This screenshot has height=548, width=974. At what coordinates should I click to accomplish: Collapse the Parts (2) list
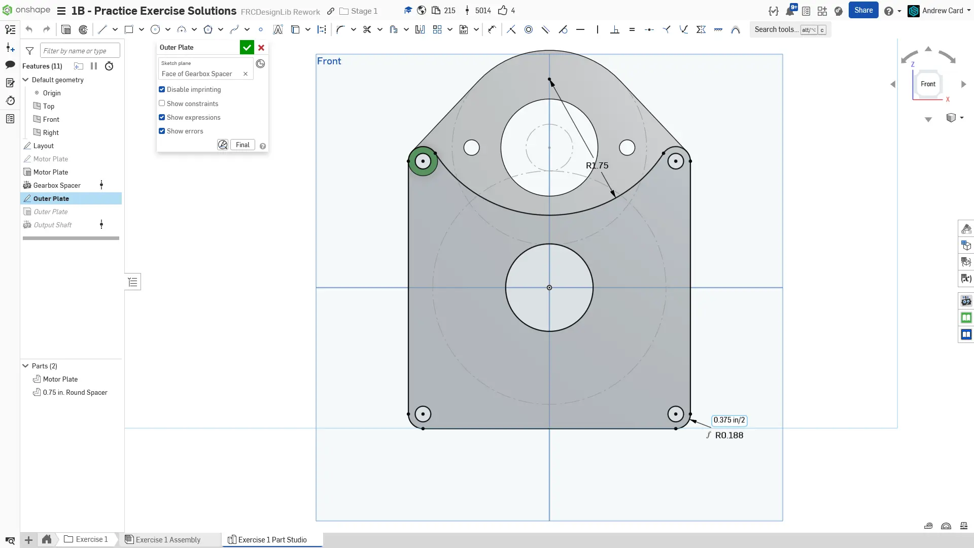click(x=25, y=366)
